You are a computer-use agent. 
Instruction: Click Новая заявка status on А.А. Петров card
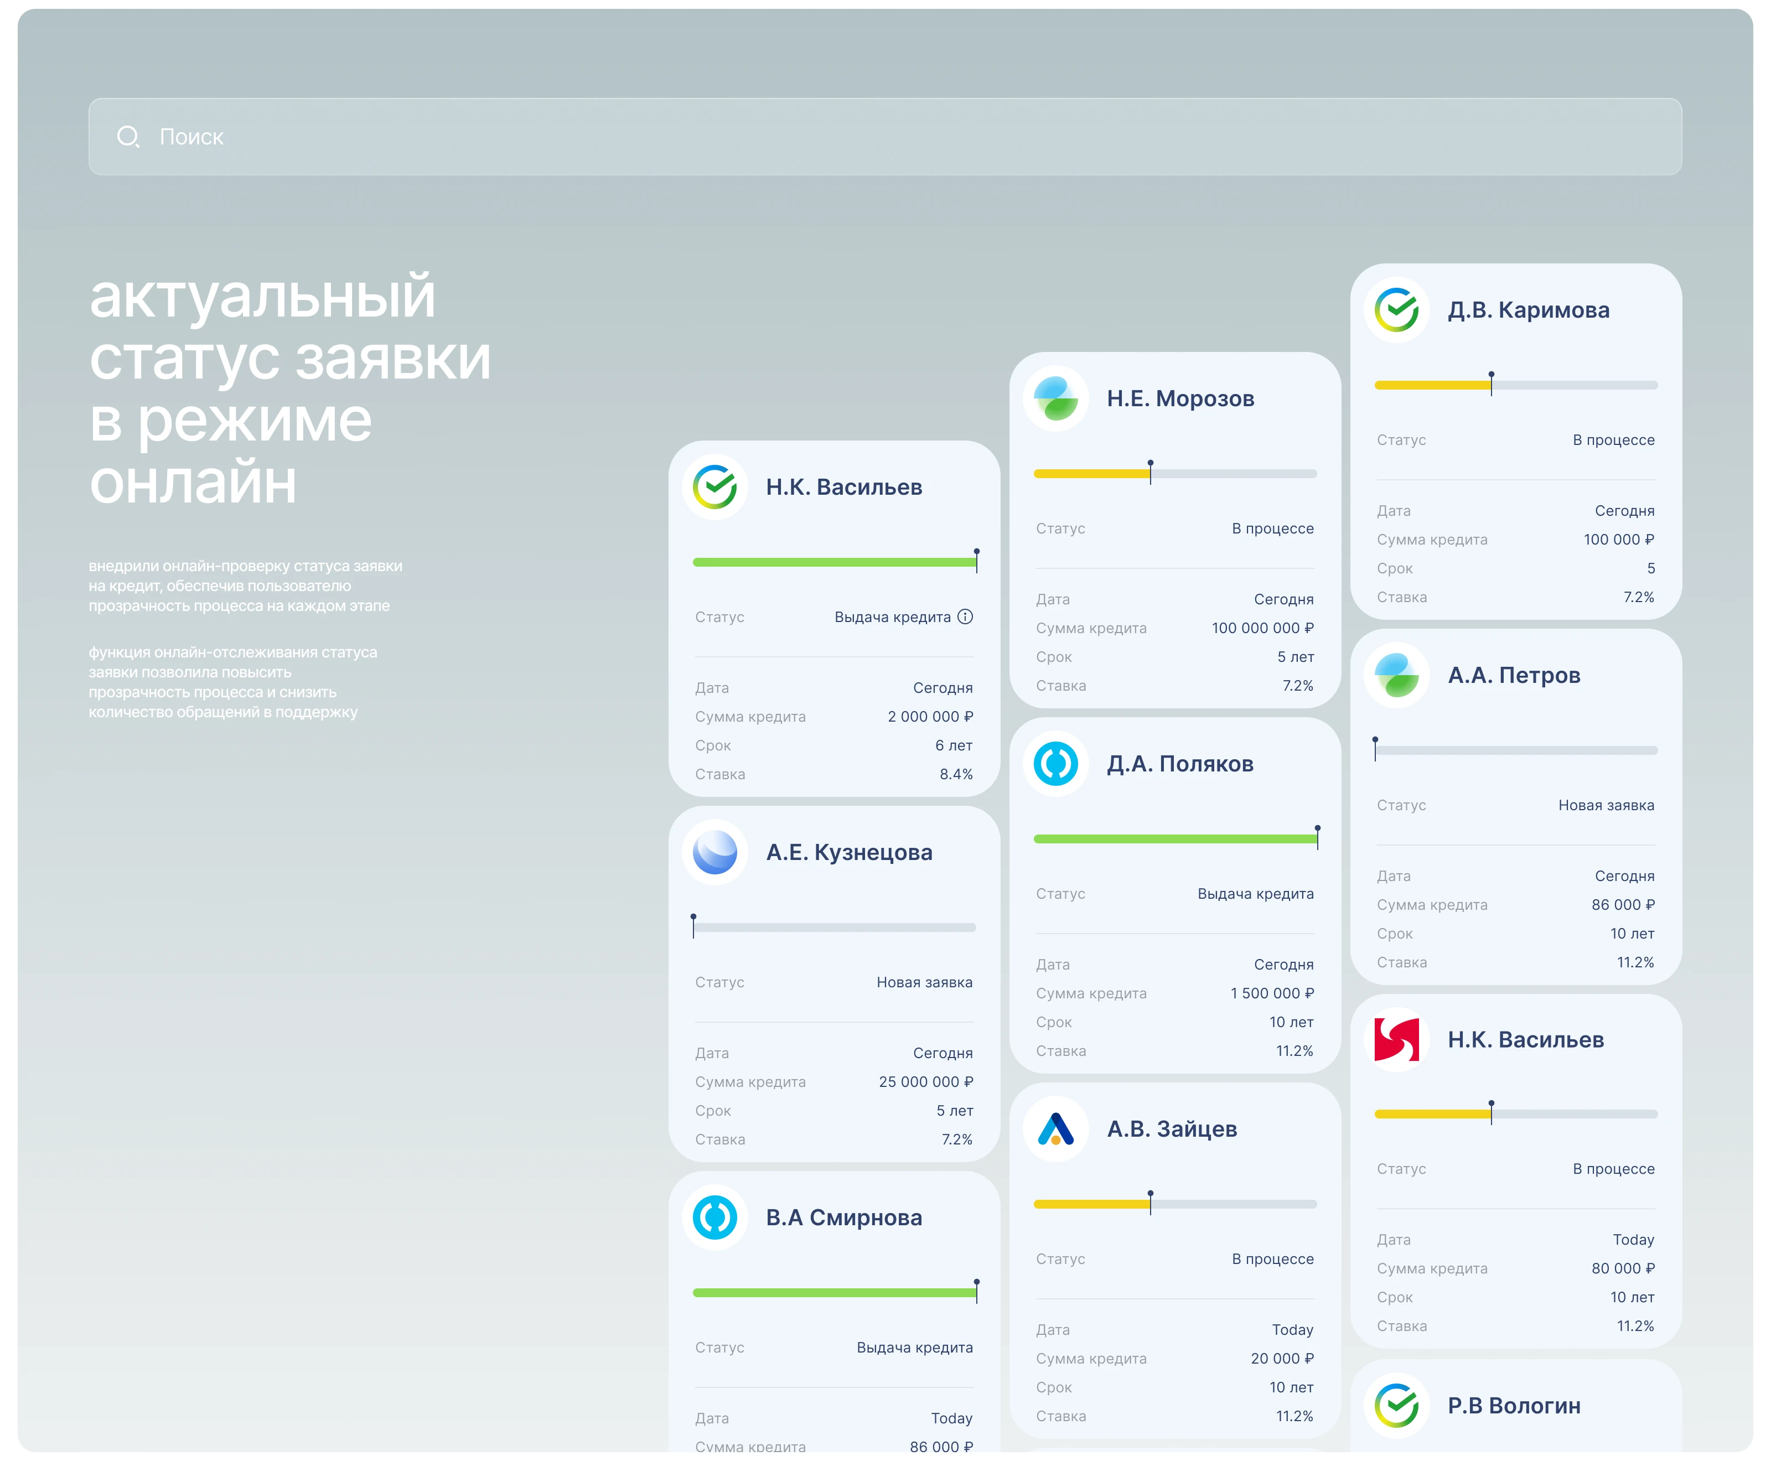tap(1606, 805)
